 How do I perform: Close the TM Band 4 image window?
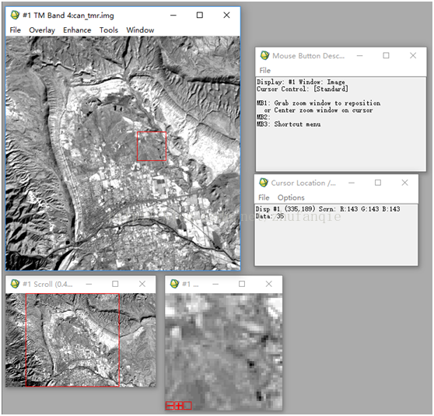pyautogui.click(x=226, y=16)
